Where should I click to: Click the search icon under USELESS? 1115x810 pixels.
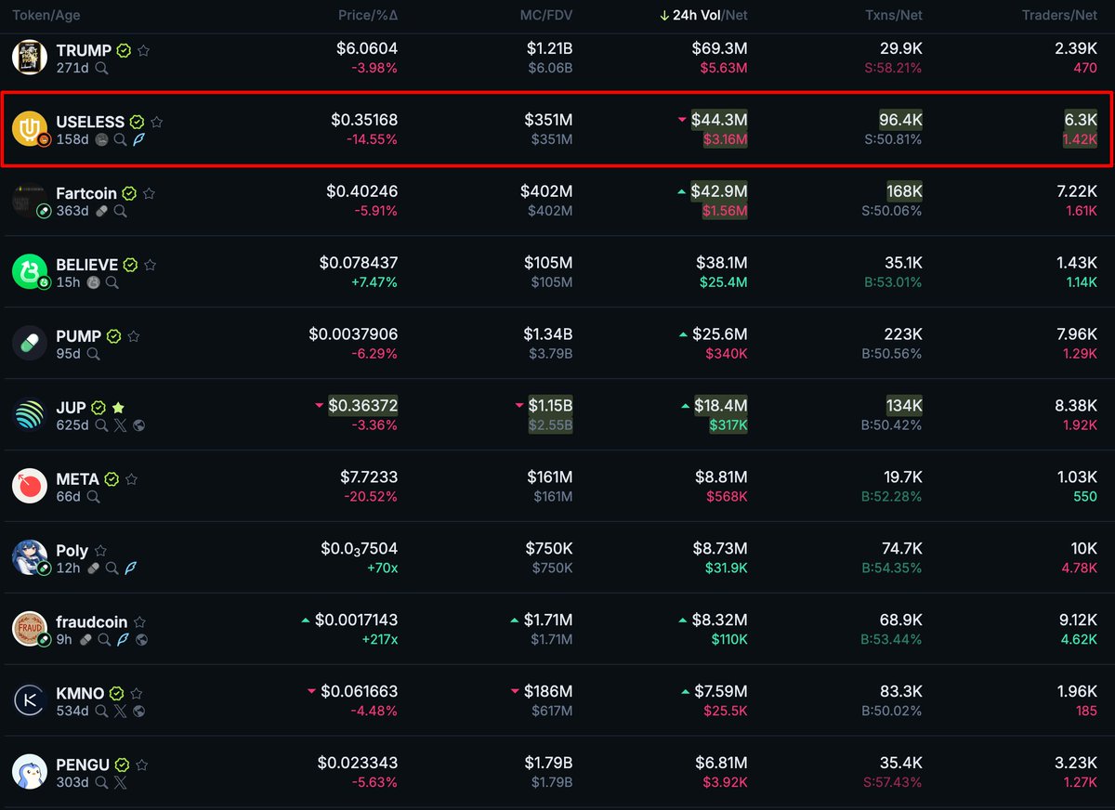(x=120, y=139)
